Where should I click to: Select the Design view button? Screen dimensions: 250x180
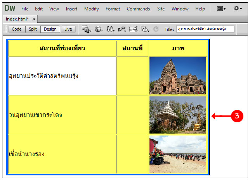pyautogui.click(x=50, y=29)
